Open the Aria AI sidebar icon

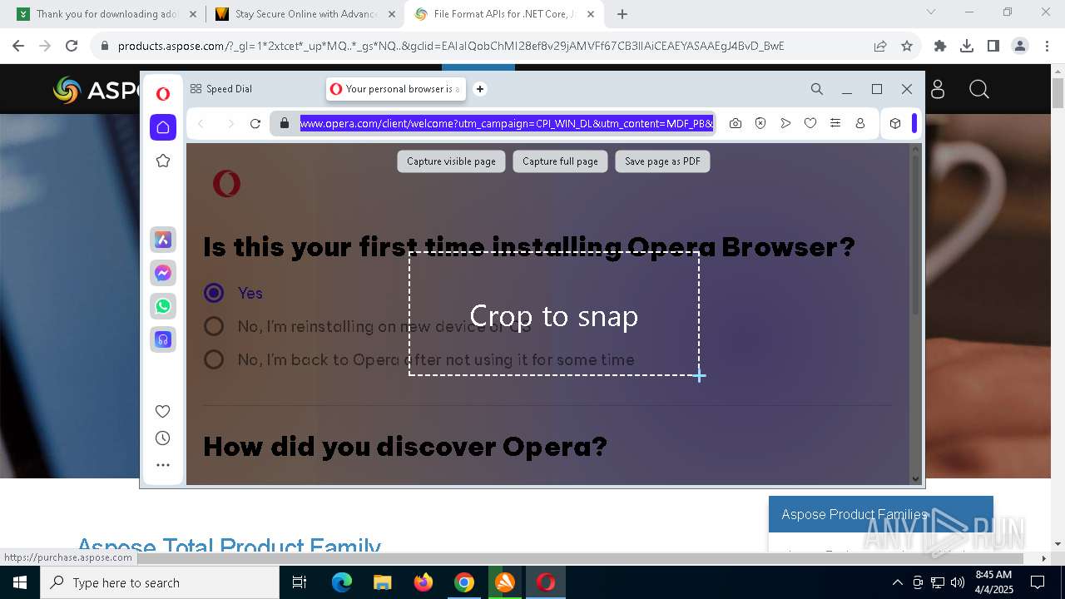tap(163, 240)
